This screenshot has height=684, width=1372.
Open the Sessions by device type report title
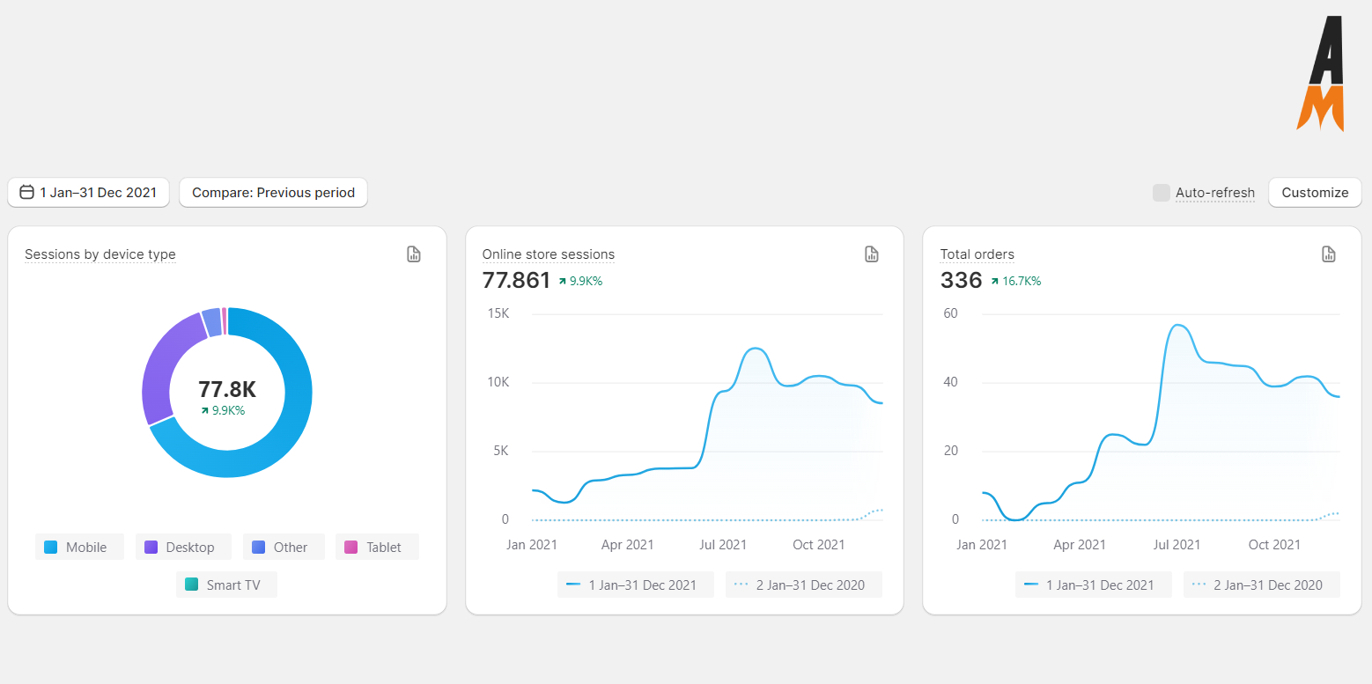tap(100, 254)
